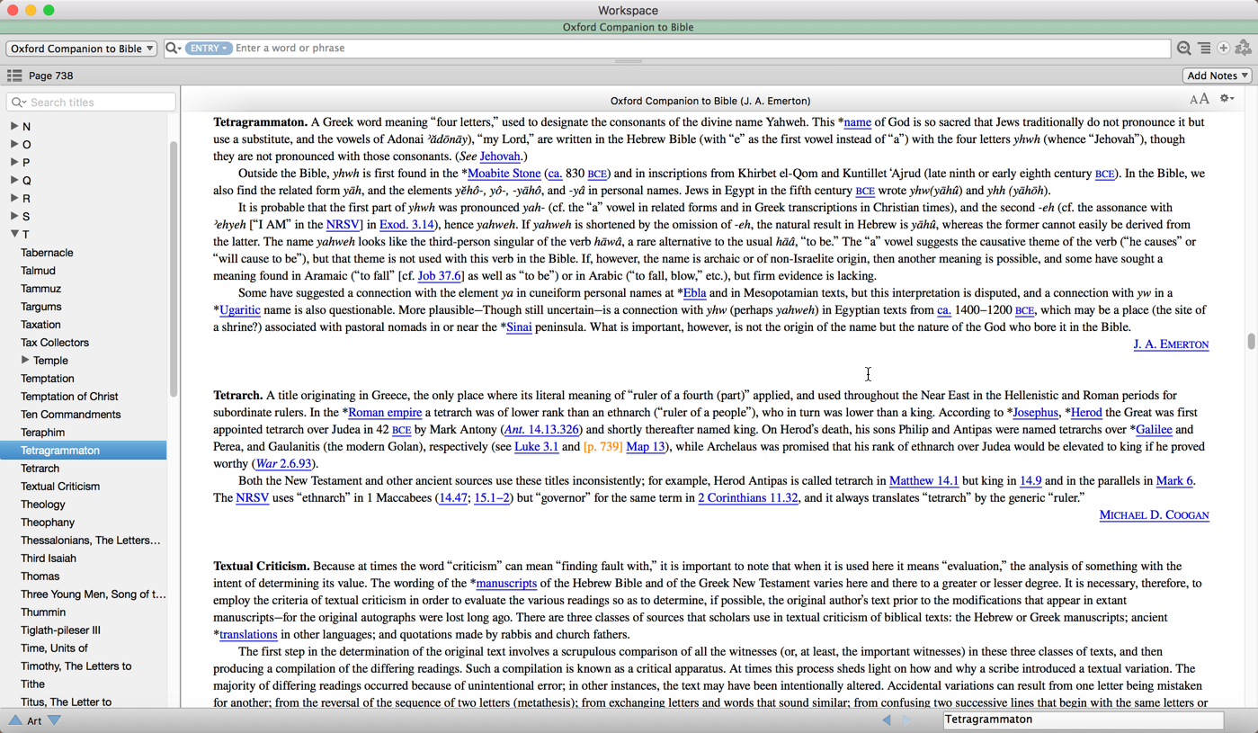Open the gear display settings menu
The image size is (1258, 733).
coord(1227,99)
